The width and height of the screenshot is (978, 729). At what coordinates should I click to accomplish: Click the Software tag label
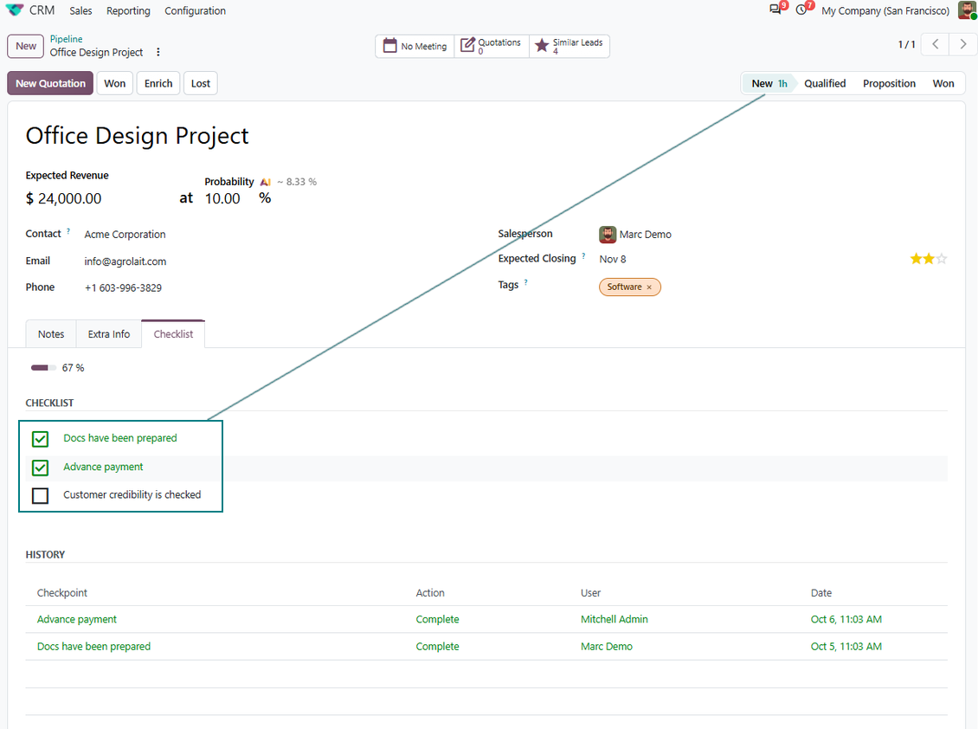624,287
